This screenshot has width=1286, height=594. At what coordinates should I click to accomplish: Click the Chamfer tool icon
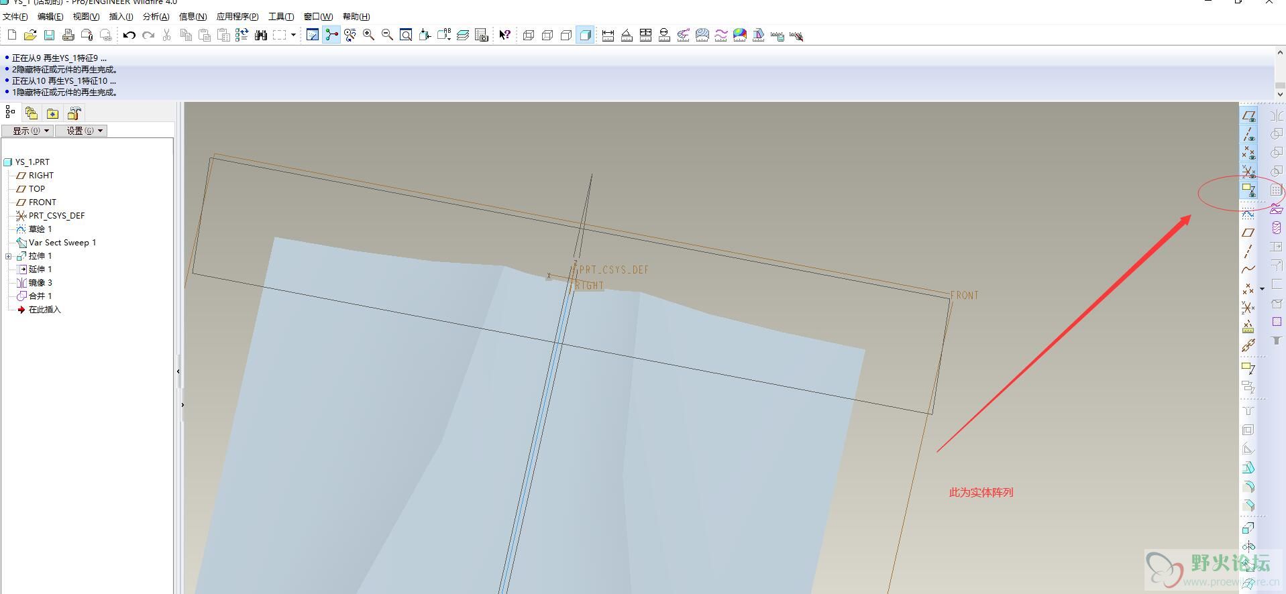pyautogui.click(x=1248, y=506)
